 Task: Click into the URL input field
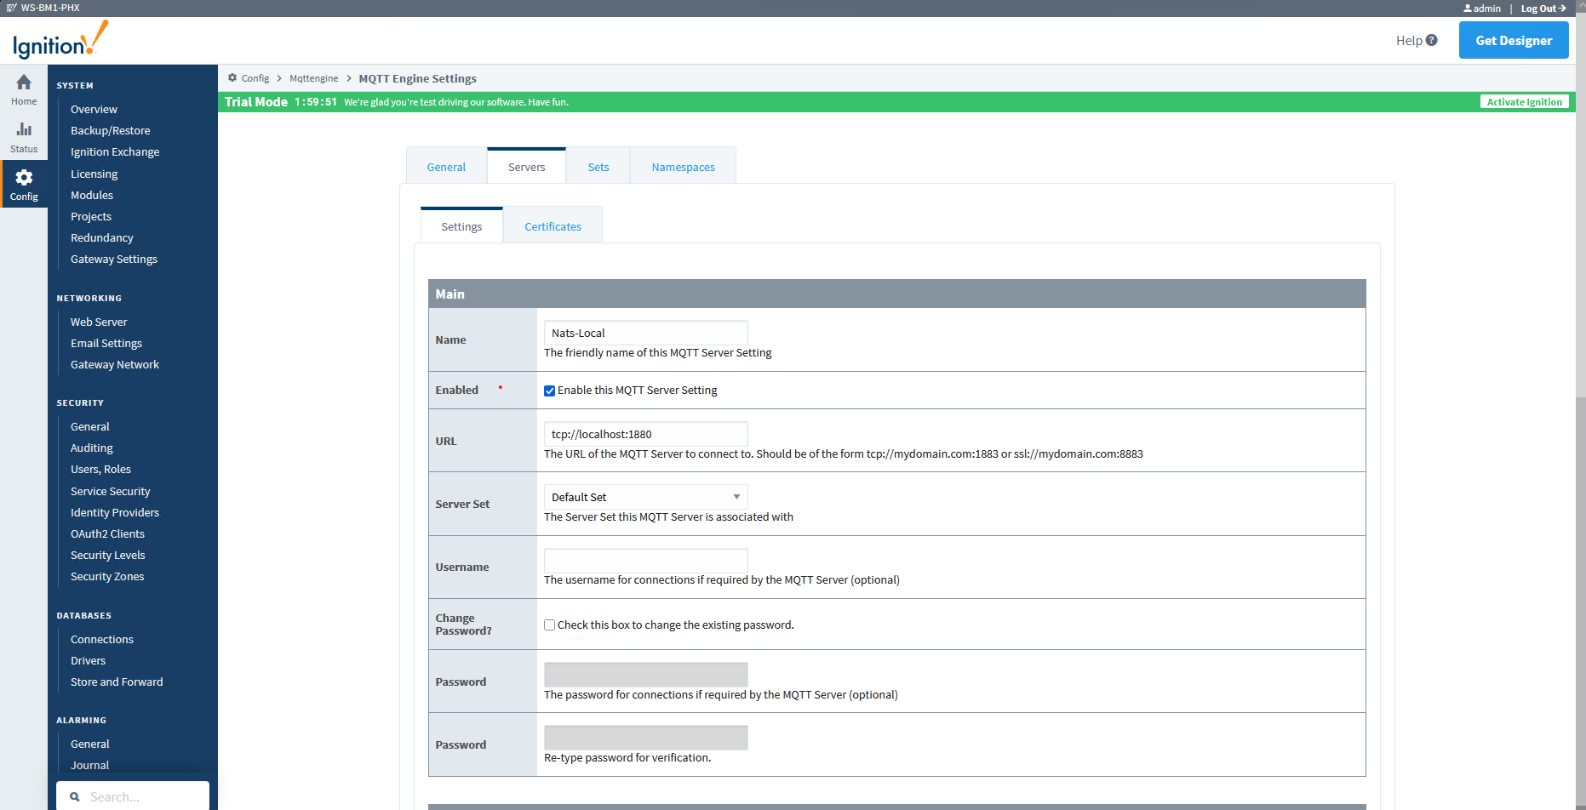(646, 434)
